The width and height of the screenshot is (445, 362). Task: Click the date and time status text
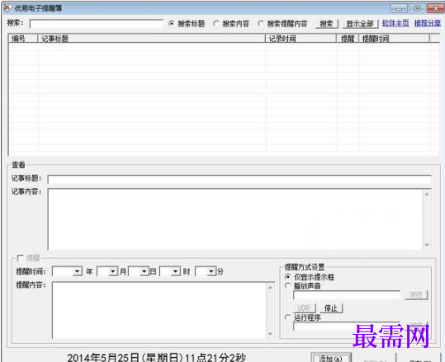[x=156, y=357]
